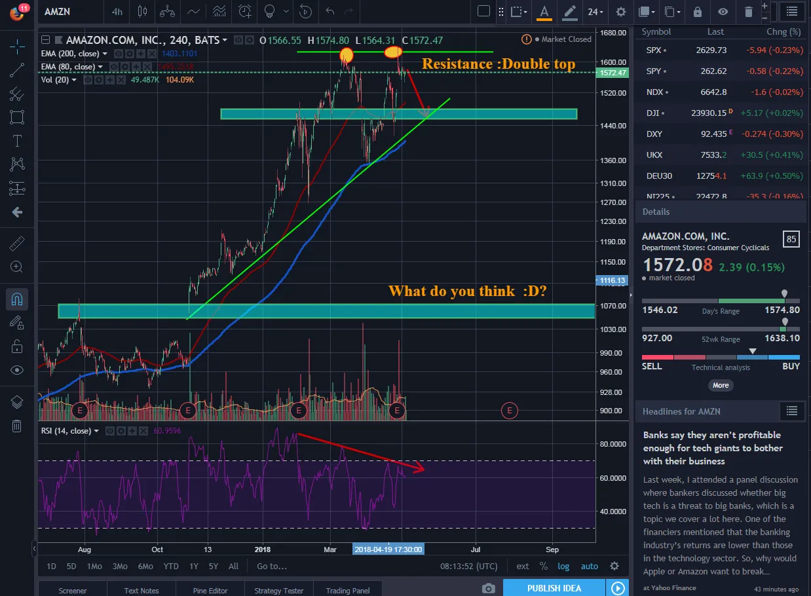This screenshot has width=811, height=596.
Task: Open the indicators line icon
Action: point(194,11)
